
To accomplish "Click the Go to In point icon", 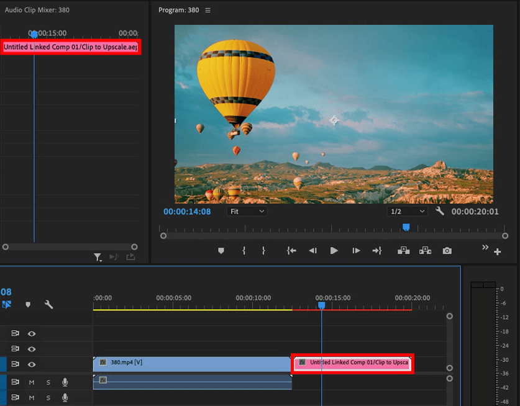I will [x=291, y=251].
